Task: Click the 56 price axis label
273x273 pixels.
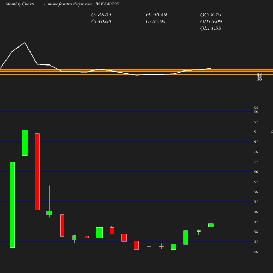Action: (x=256, y=192)
